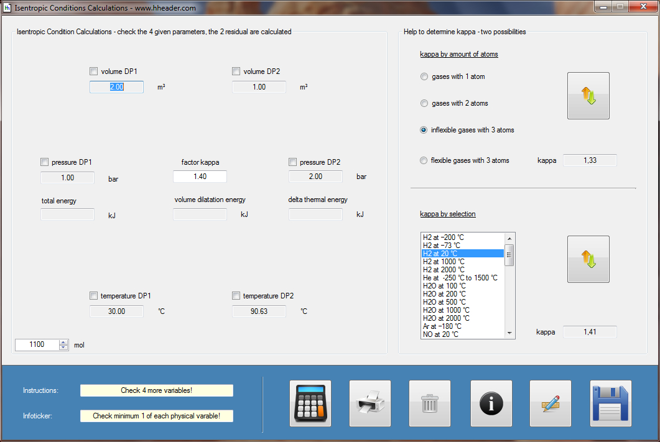
Task: Click the pressure DP2 value field
Action: coord(315,177)
